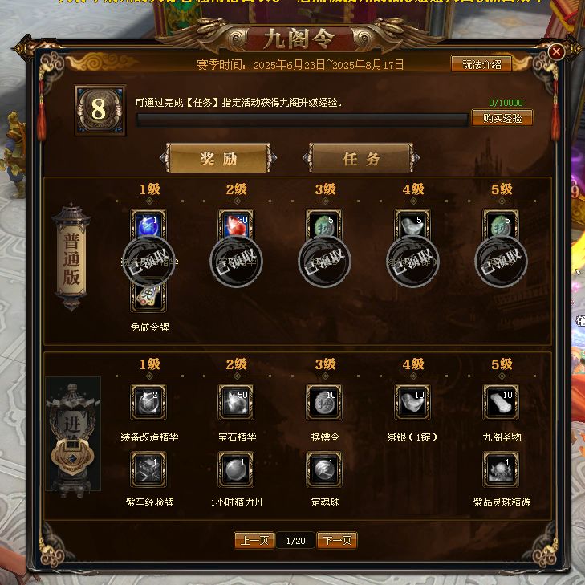This screenshot has width=585, height=585.
Task: Switch to the 奖励 tab
Action: [x=218, y=158]
